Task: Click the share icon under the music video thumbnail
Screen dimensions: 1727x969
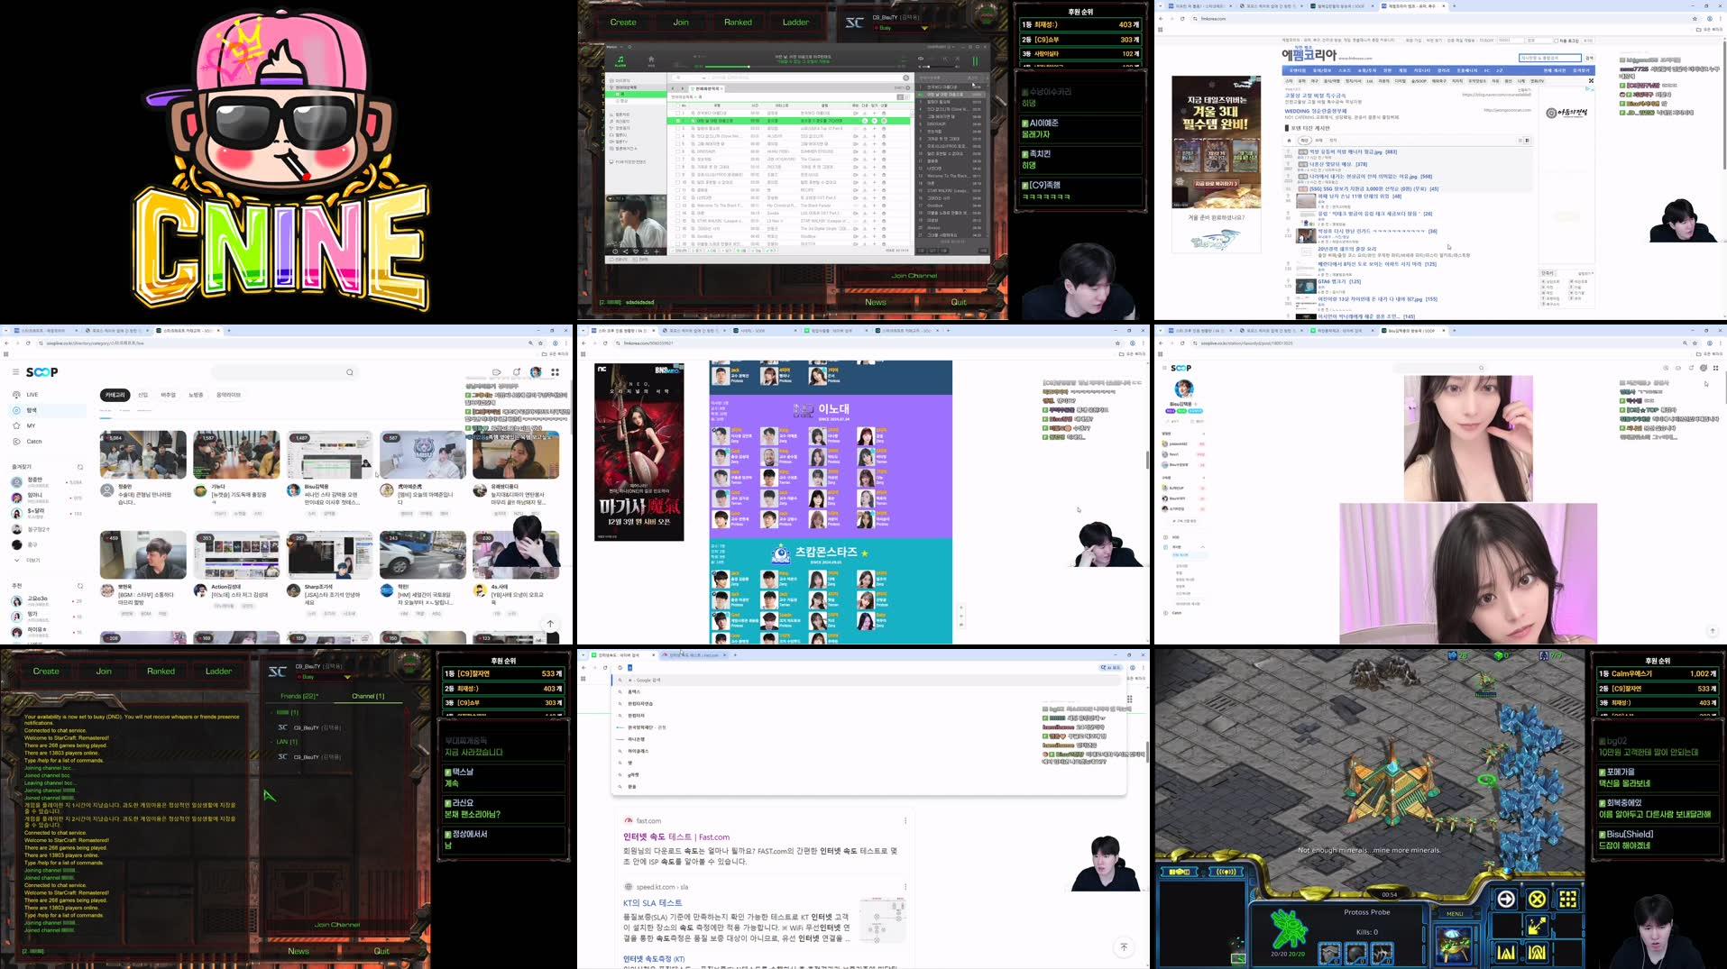Action: 625,251
